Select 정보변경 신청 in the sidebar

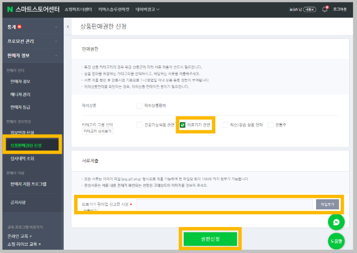[x=22, y=132]
